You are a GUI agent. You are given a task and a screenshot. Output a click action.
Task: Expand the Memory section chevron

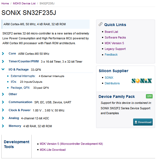(x=3, y=126)
